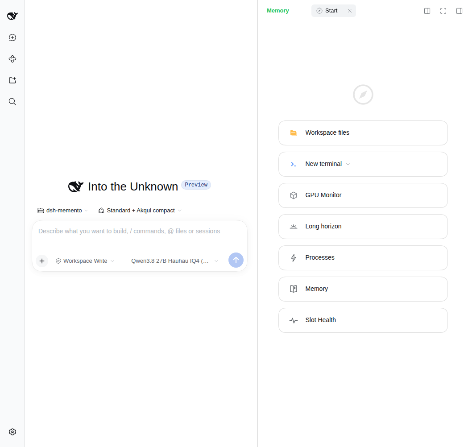Open the GPU Monitor panel

click(x=363, y=195)
